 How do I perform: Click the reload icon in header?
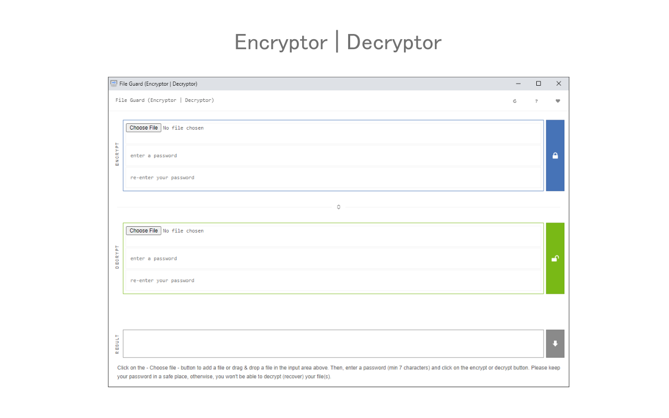pos(515,101)
